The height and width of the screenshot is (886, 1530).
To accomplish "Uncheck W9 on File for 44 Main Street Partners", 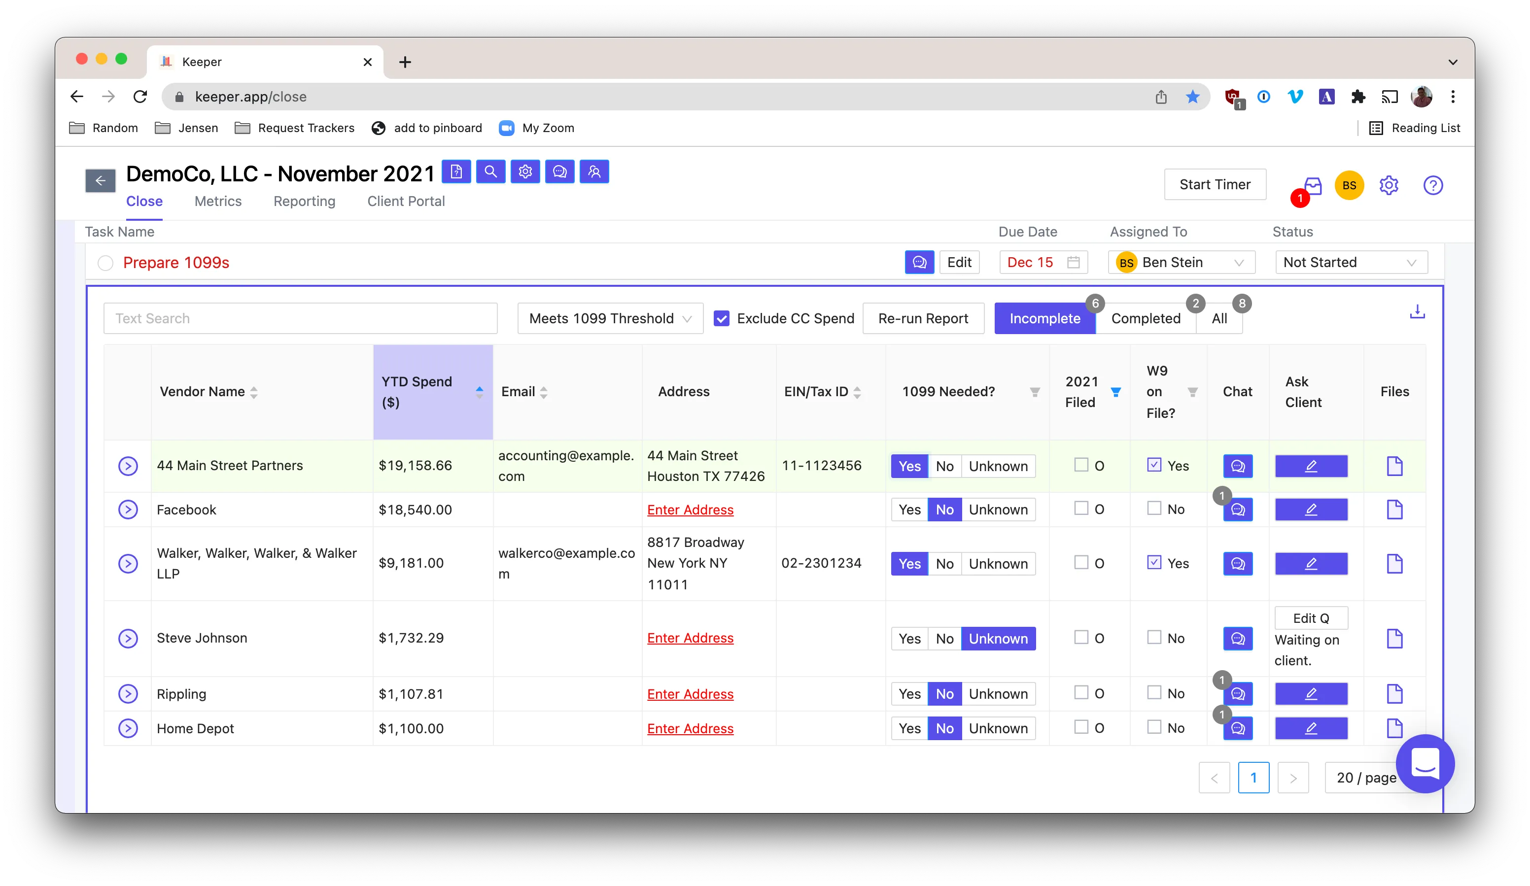I will pyautogui.click(x=1153, y=465).
